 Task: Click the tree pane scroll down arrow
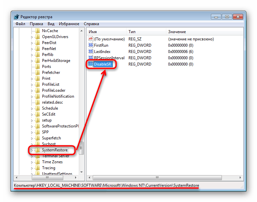coord(81,172)
